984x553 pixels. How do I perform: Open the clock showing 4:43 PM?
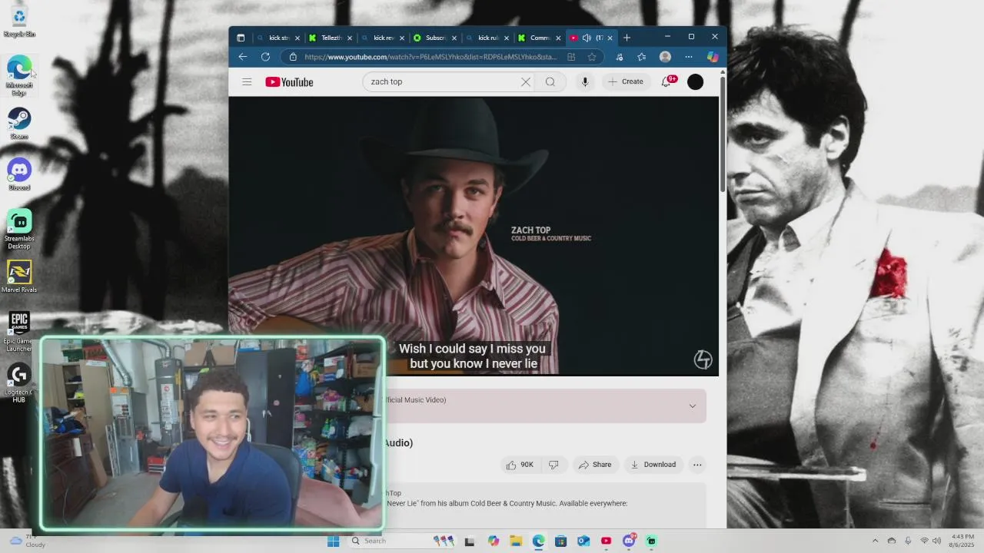point(962,541)
